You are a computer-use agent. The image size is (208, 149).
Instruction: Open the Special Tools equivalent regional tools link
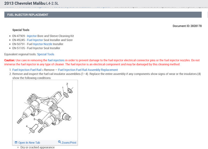46,54
